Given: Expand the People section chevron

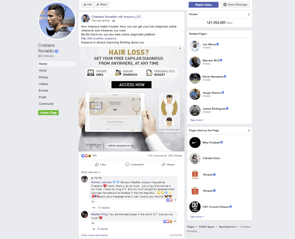Looking at the screenshot, I should (249, 14).
